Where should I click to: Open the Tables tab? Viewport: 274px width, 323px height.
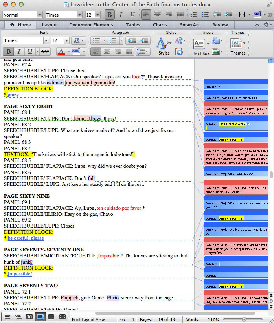[133, 25]
